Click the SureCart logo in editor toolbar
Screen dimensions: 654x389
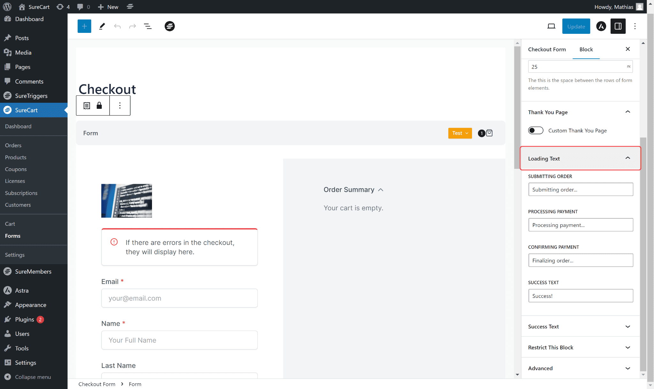point(170,26)
